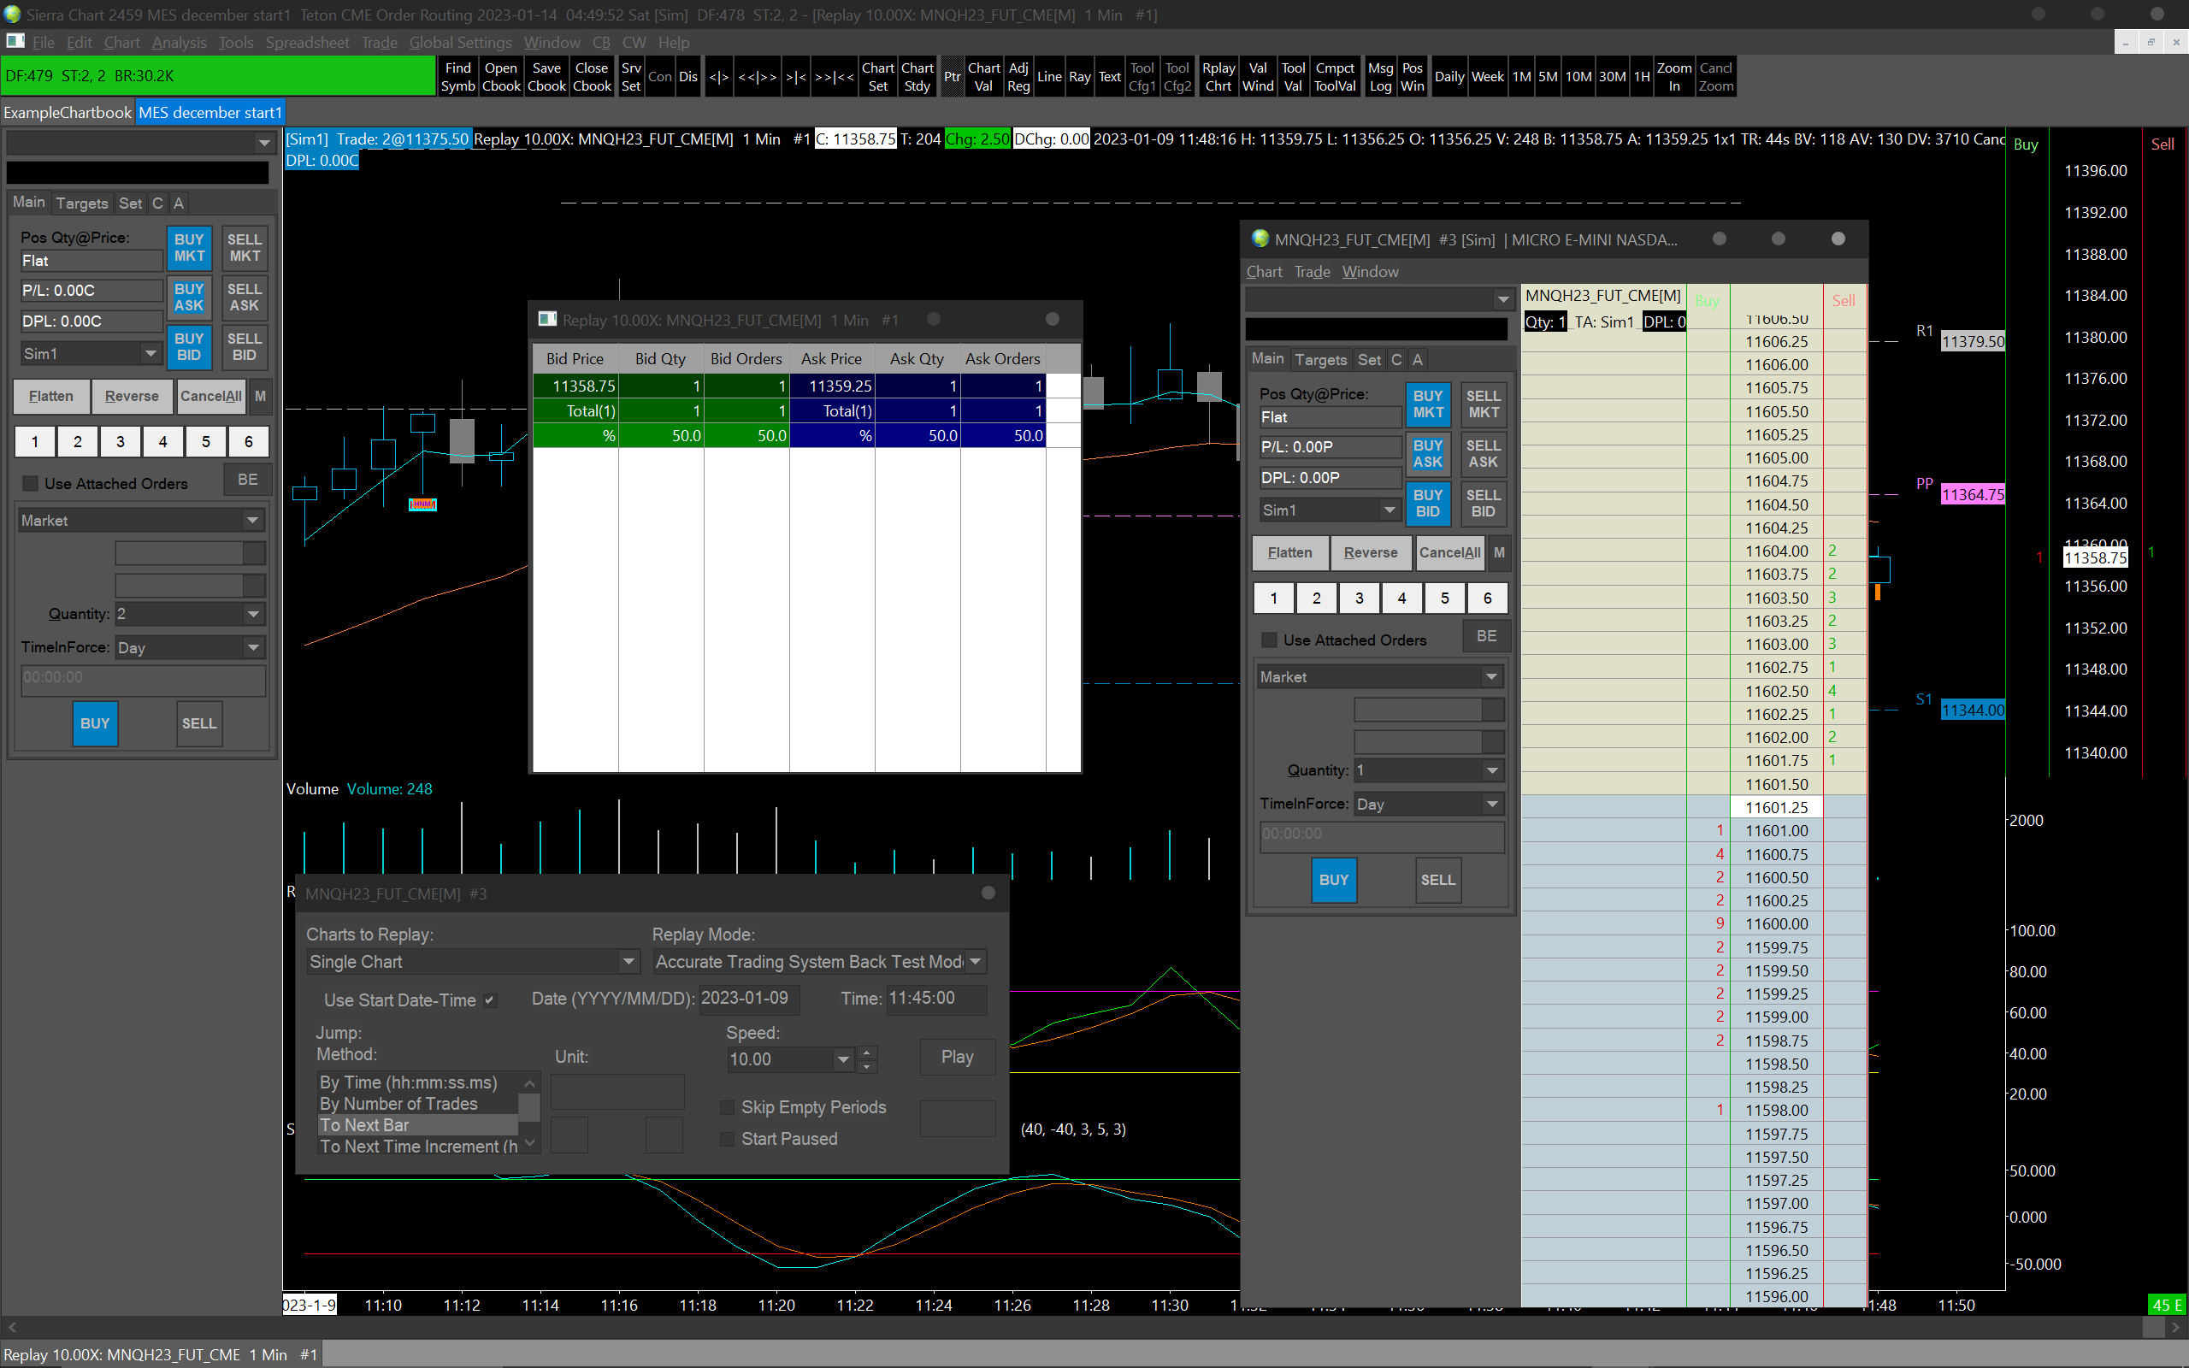Image resolution: width=2189 pixels, height=1368 pixels.
Task: Click the replay Time input field
Action: coord(935,998)
